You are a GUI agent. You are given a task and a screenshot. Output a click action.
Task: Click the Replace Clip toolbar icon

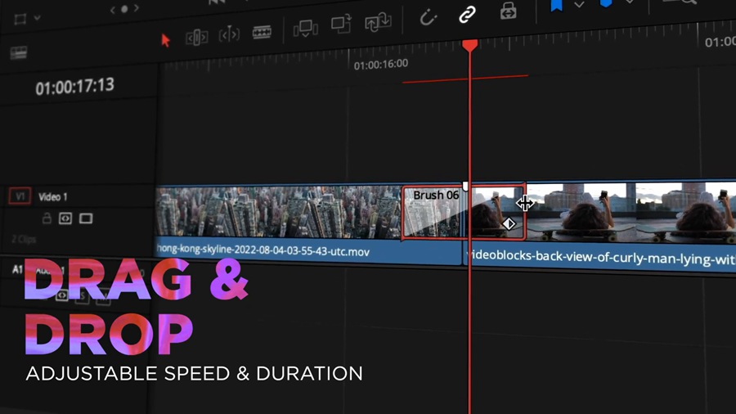pyautogui.click(x=378, y=21)
